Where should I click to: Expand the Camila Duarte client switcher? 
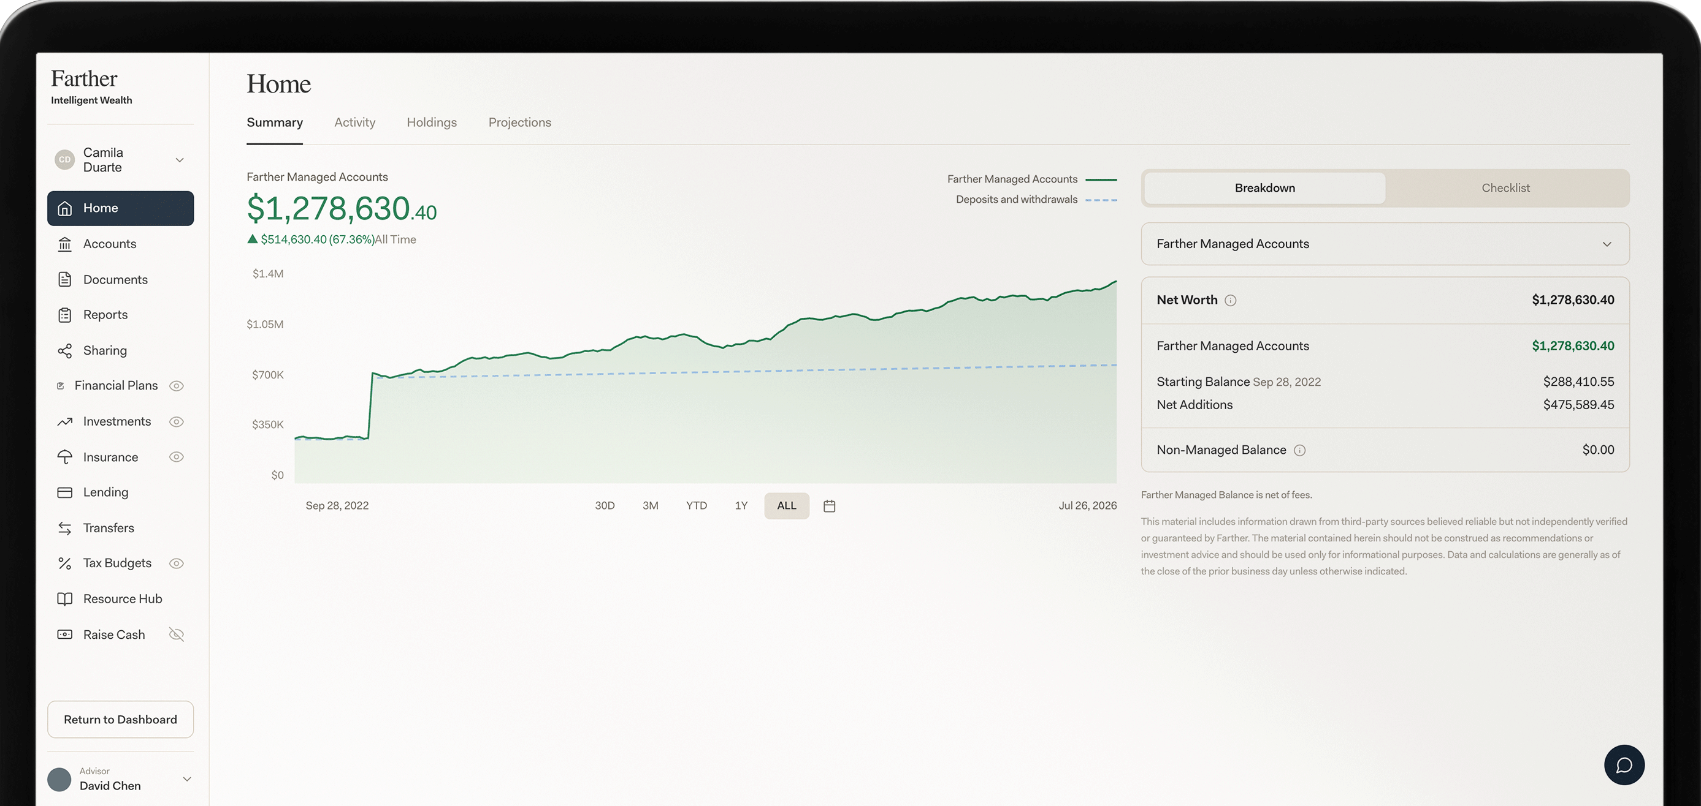click(120, 160)
